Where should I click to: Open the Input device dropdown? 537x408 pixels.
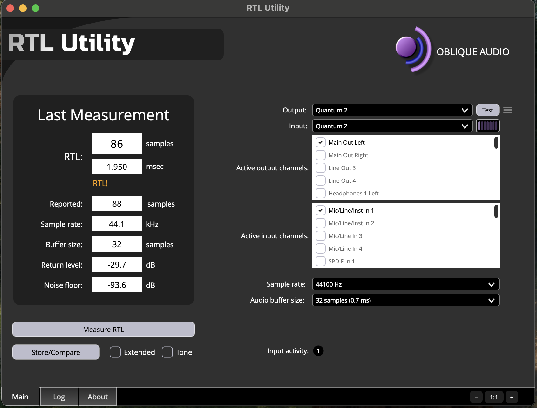click(392, 126)
